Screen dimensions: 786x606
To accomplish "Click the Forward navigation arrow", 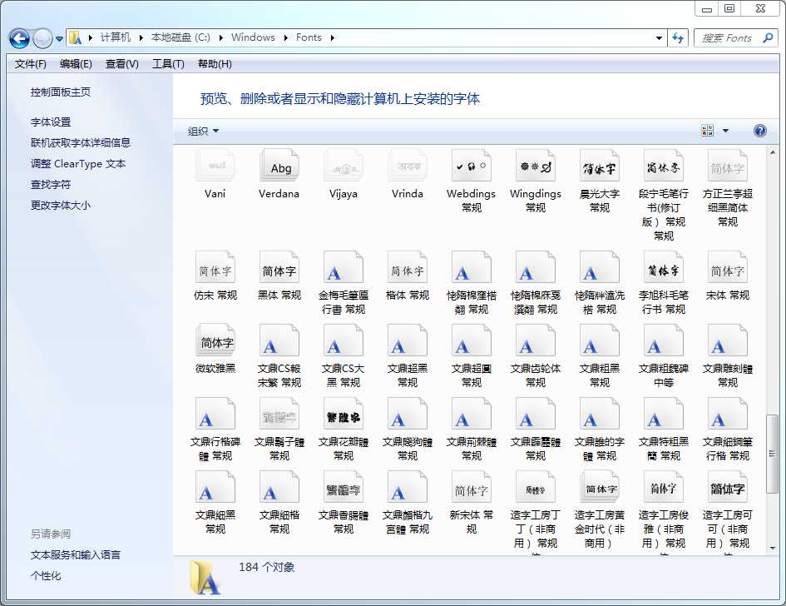I will click(42, 38).
